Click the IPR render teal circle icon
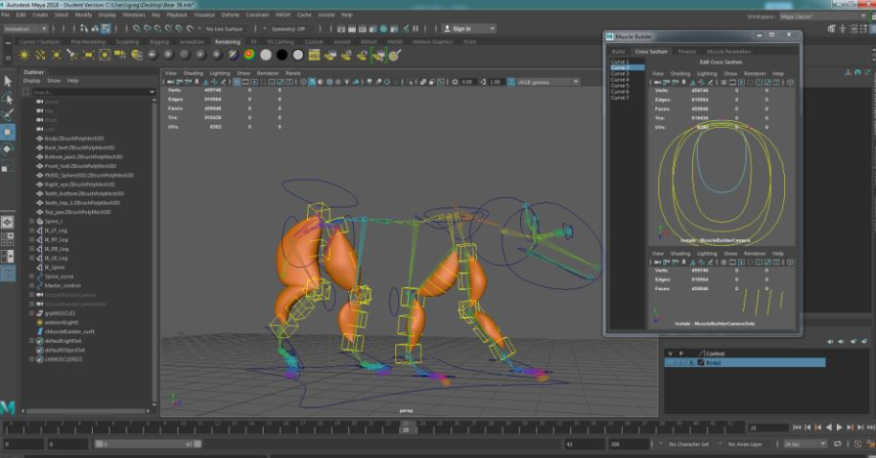The image size is (876, 458). click(x=384, y=28)
